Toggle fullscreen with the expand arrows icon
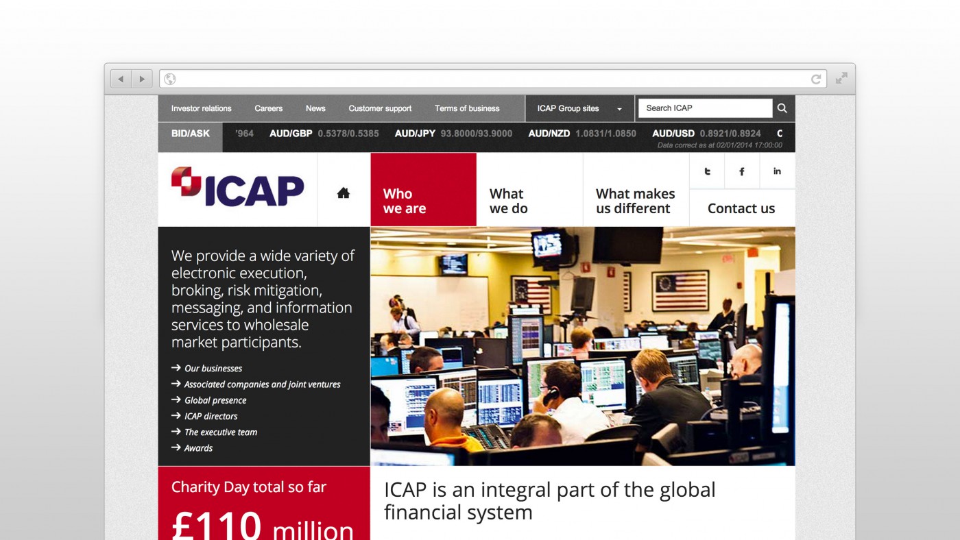The width and height of the screenshot is (960, 540). coord(841,78)
